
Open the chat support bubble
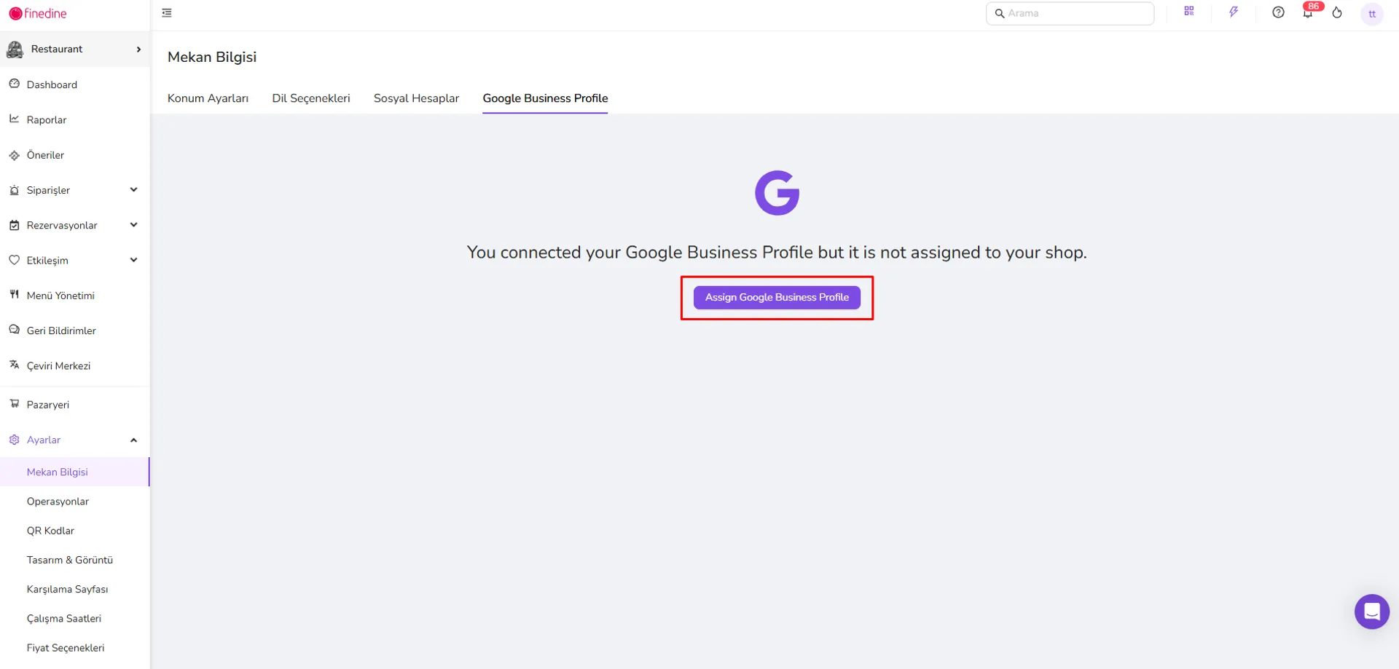pyautogui.click(x=1372, y=611)
